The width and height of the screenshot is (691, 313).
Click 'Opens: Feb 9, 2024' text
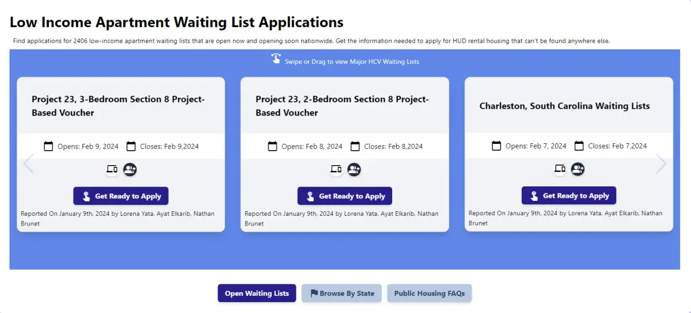click(x=88, y=146)
